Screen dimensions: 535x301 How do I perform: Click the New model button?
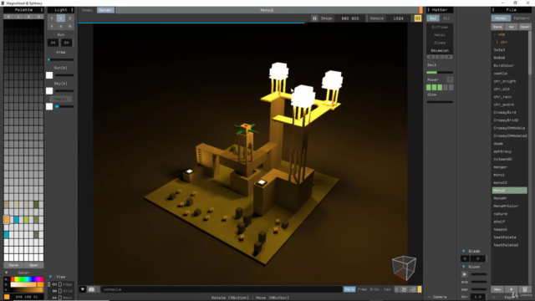pos(497,289)
